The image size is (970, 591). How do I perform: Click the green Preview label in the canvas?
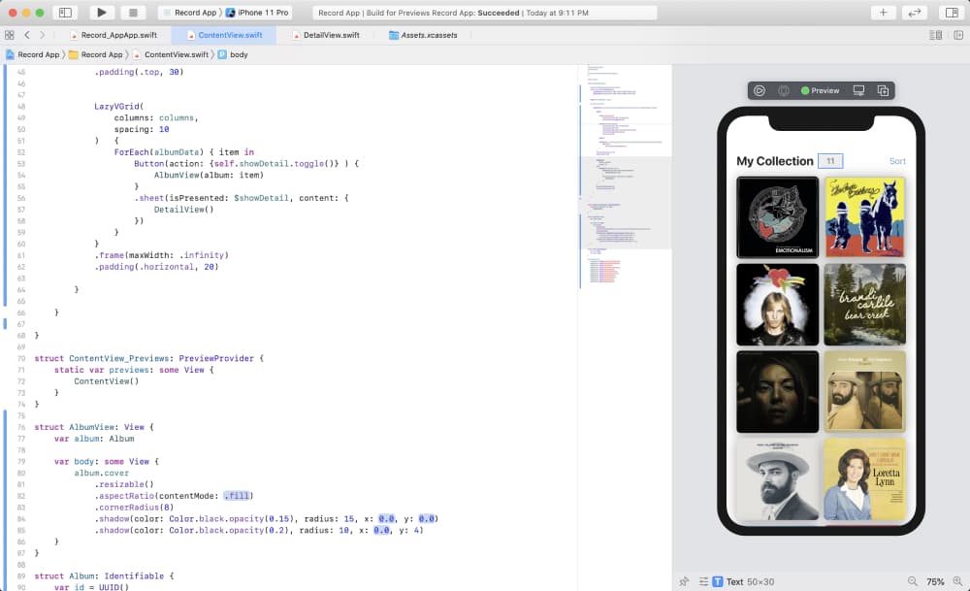pyautogui.click(x=820, y=90)
